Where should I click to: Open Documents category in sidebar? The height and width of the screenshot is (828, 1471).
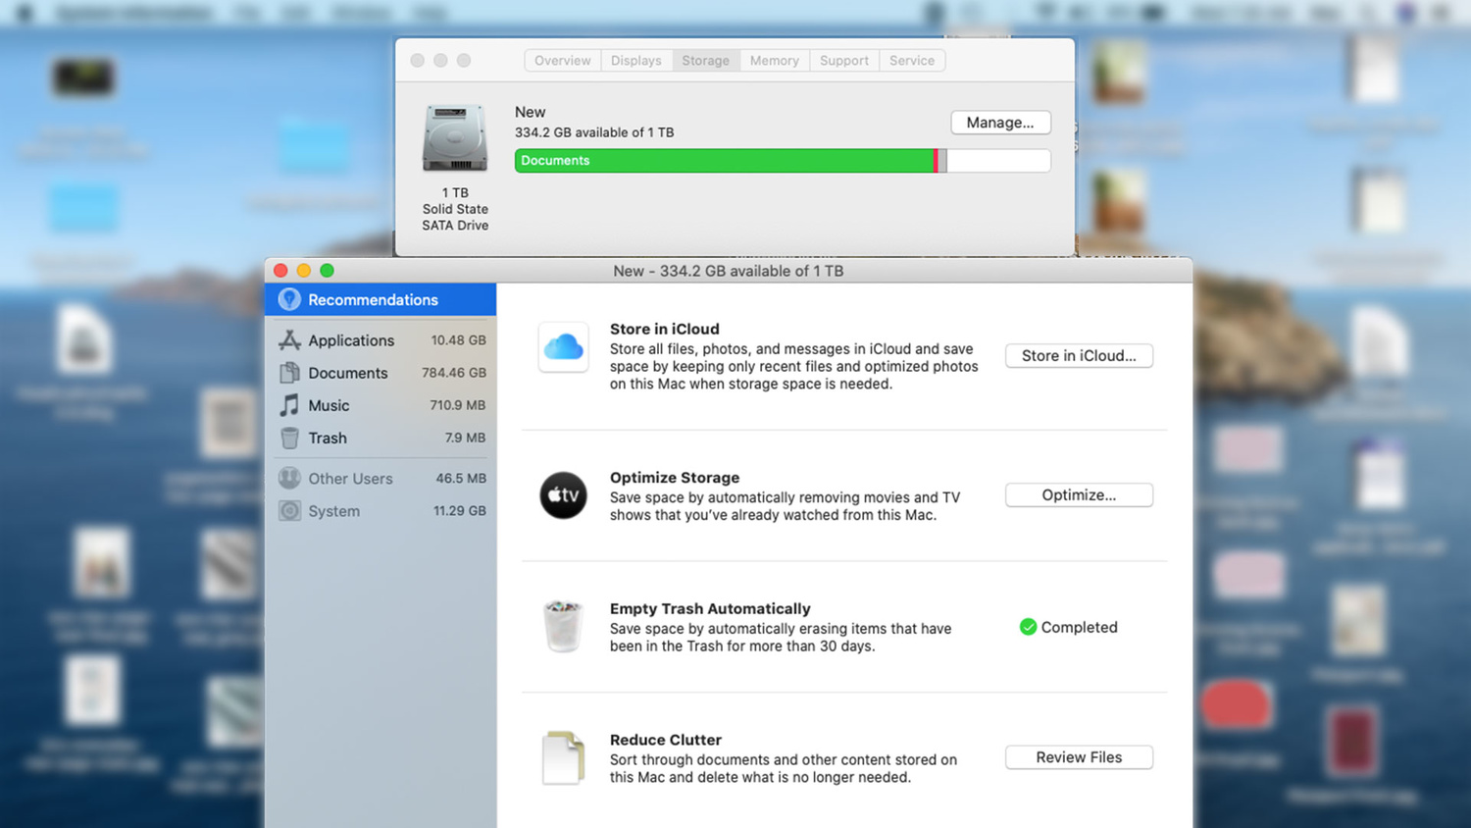[x=347, y=373]
